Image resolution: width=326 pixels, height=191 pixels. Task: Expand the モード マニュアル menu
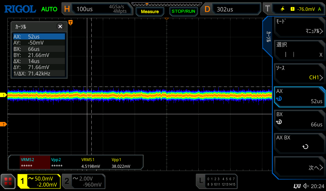pyautogui.click(x=299, y=27)
